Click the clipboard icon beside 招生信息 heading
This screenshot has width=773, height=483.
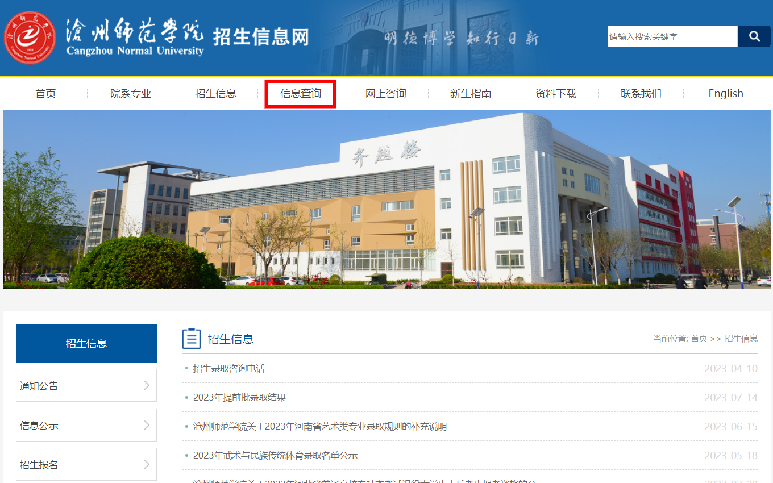[x=192, y=339]
